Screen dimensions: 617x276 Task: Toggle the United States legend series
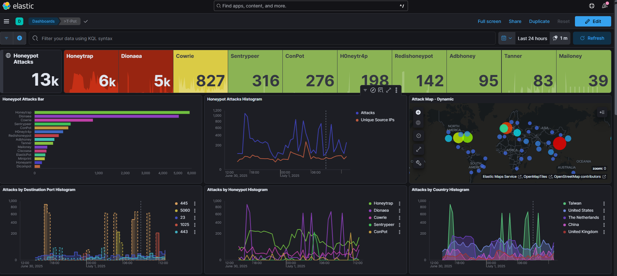click(581, 210)
